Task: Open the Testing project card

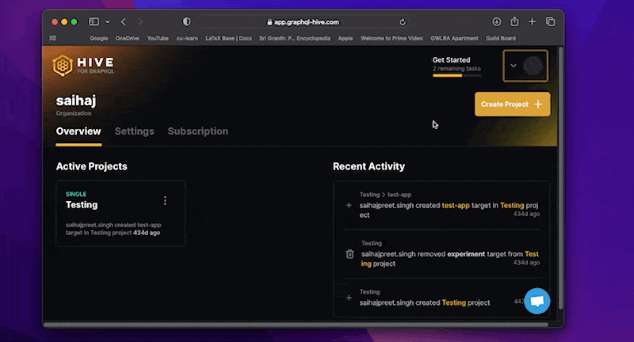Action: [x=120, y=213]
